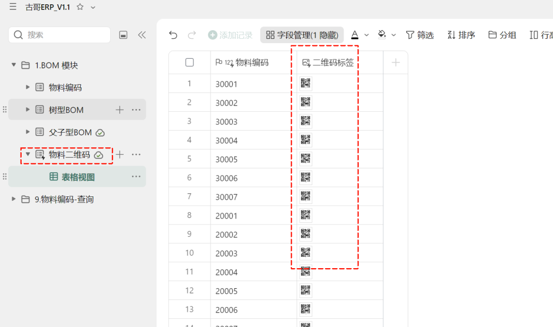Collapse the sidebar with double chevron

point(142,35)
